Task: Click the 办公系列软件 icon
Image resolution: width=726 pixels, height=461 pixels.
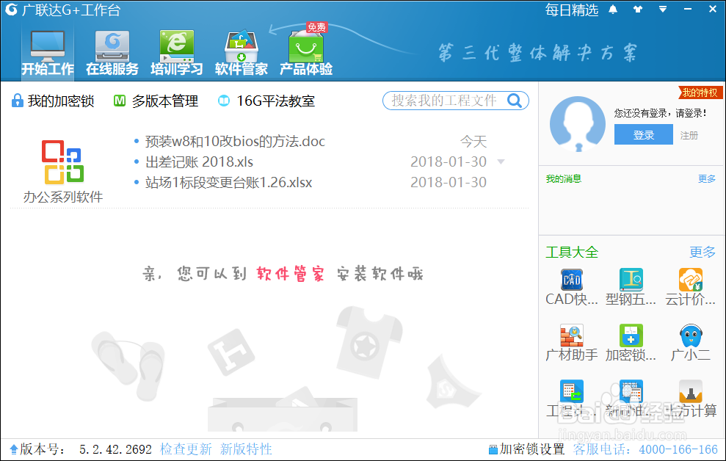Action: (62, 161)
